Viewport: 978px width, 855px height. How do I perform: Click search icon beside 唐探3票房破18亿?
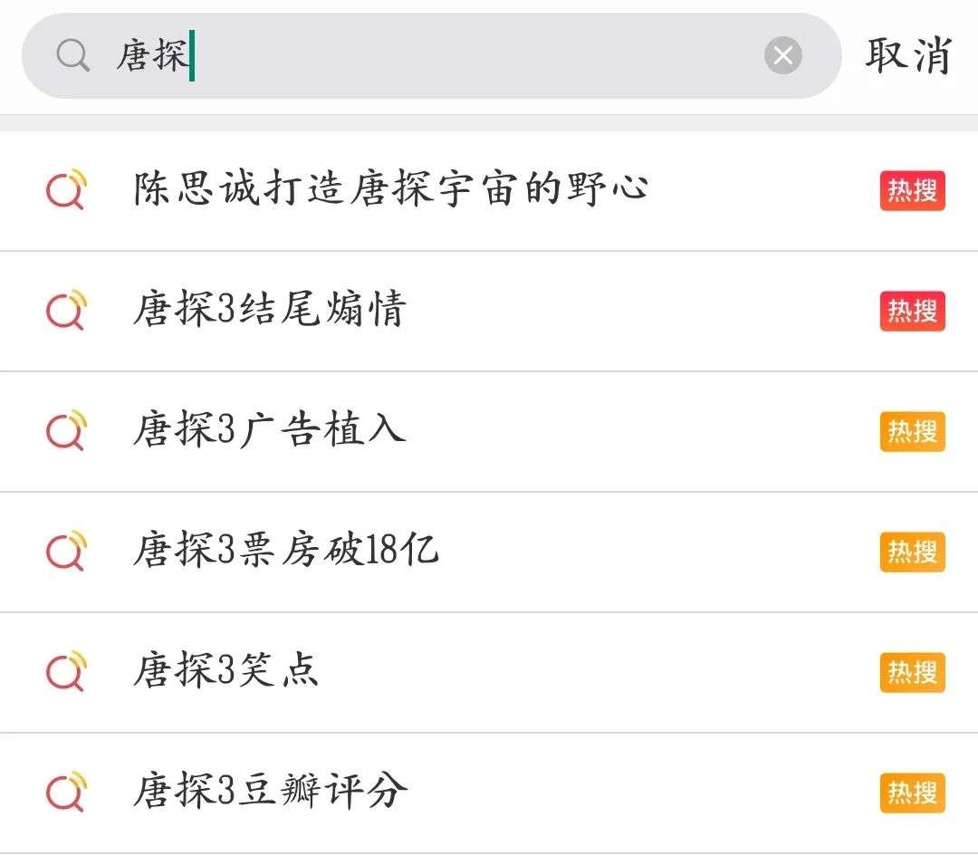pos(66,551)
